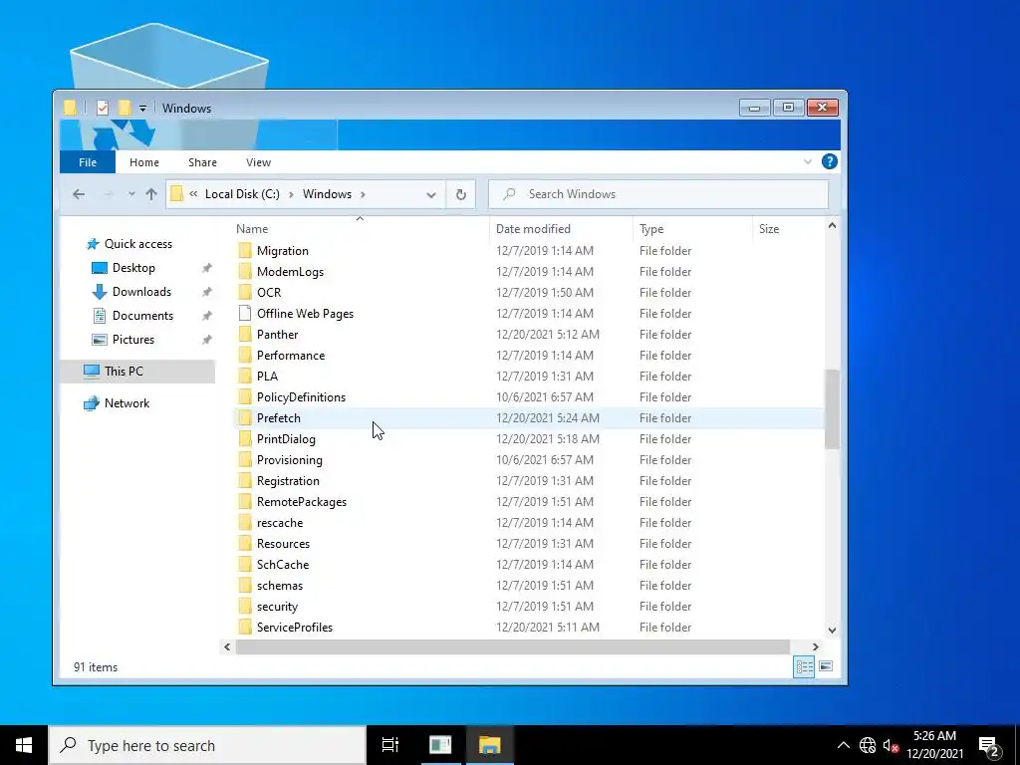Sort by the Size column header
Image resolution: width=1020 pixels, height=765 pixels.
click(769, 229)
